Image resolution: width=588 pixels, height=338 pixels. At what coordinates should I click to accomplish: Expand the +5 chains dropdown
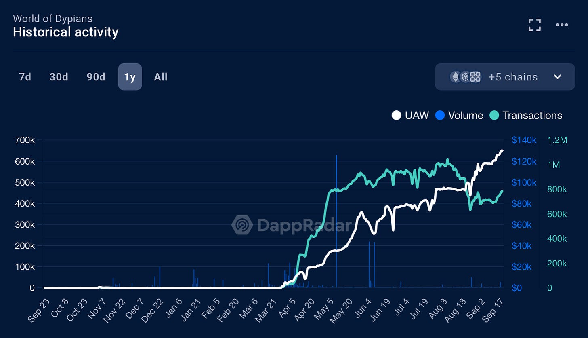point(512,77)
